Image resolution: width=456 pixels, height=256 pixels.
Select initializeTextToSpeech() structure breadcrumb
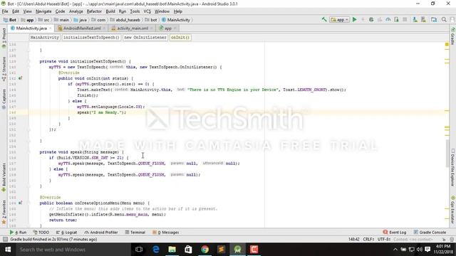[x=91, y=38]
